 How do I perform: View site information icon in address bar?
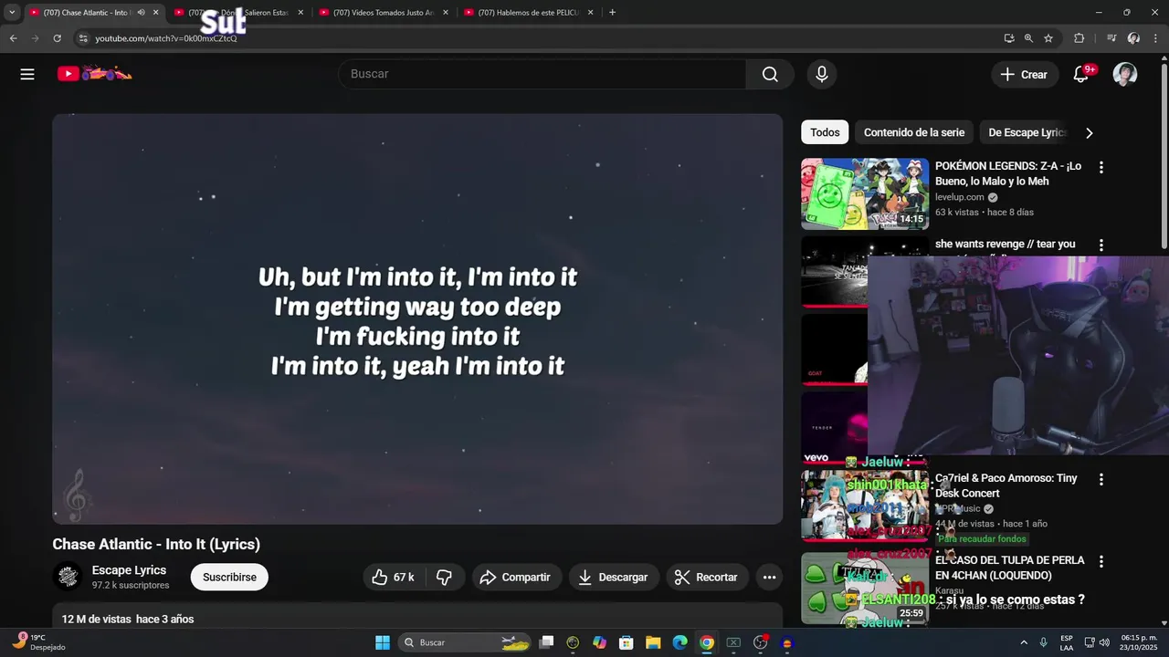tap(83, 38)
